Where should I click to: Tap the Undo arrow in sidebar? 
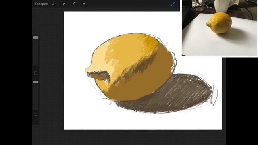pyautogui.click(x=36, y=114)
